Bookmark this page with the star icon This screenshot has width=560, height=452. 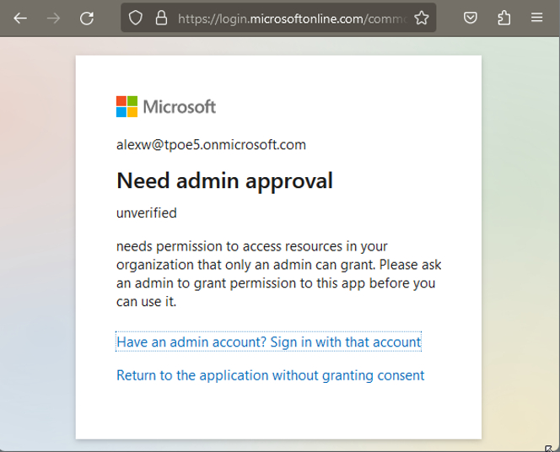422,18
